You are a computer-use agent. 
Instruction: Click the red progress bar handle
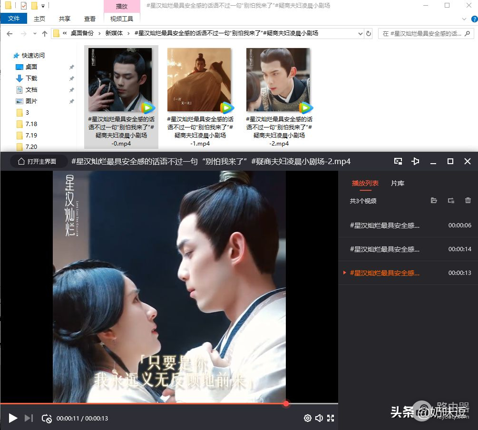point(286,403)
